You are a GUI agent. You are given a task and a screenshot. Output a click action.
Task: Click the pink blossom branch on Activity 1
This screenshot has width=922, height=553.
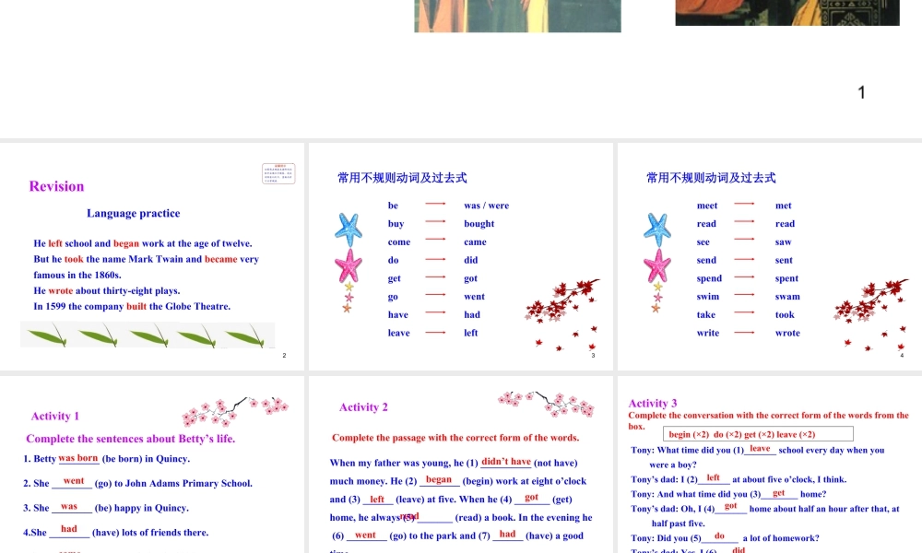[x=235, y=409]
